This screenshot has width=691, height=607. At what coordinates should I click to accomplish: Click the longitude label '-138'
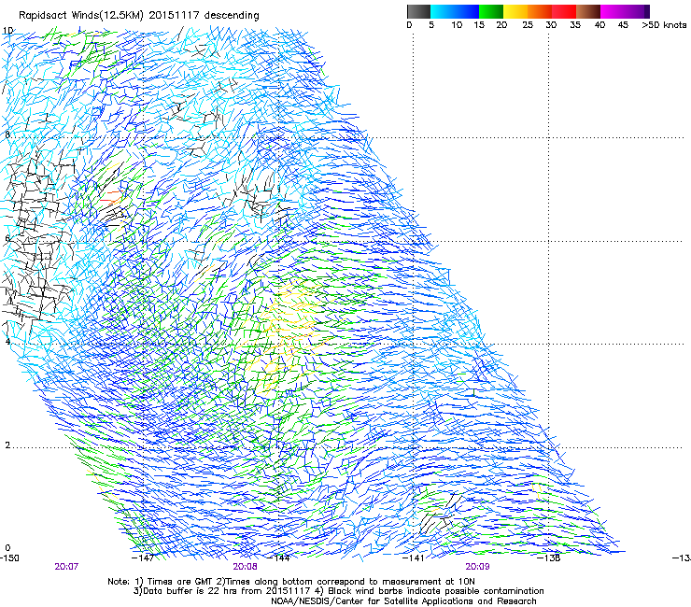[549, 558]
